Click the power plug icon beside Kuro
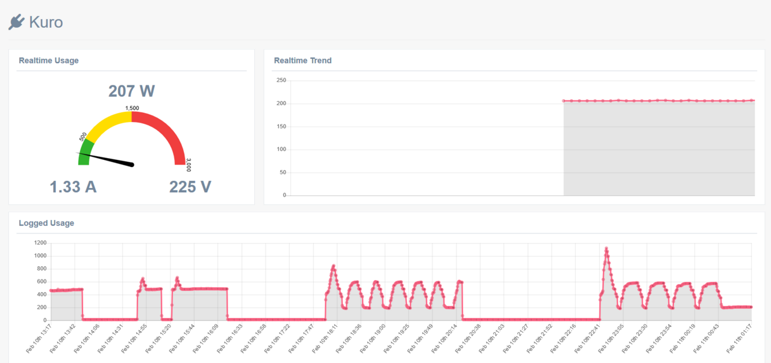 click(16, 22)
